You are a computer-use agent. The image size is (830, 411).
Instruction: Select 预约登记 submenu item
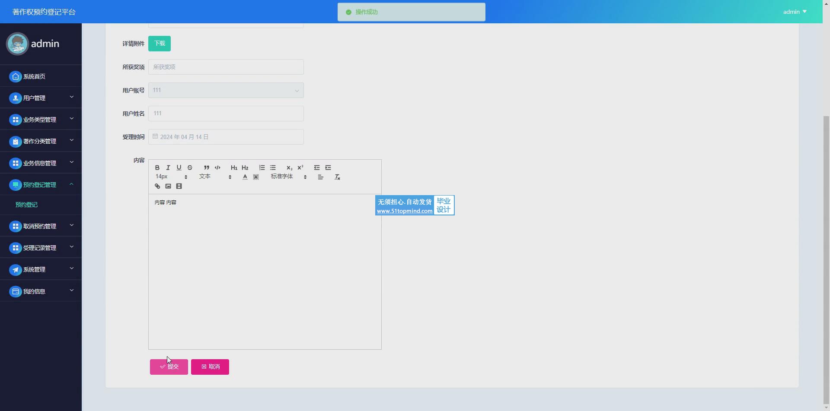pos(26,205)
